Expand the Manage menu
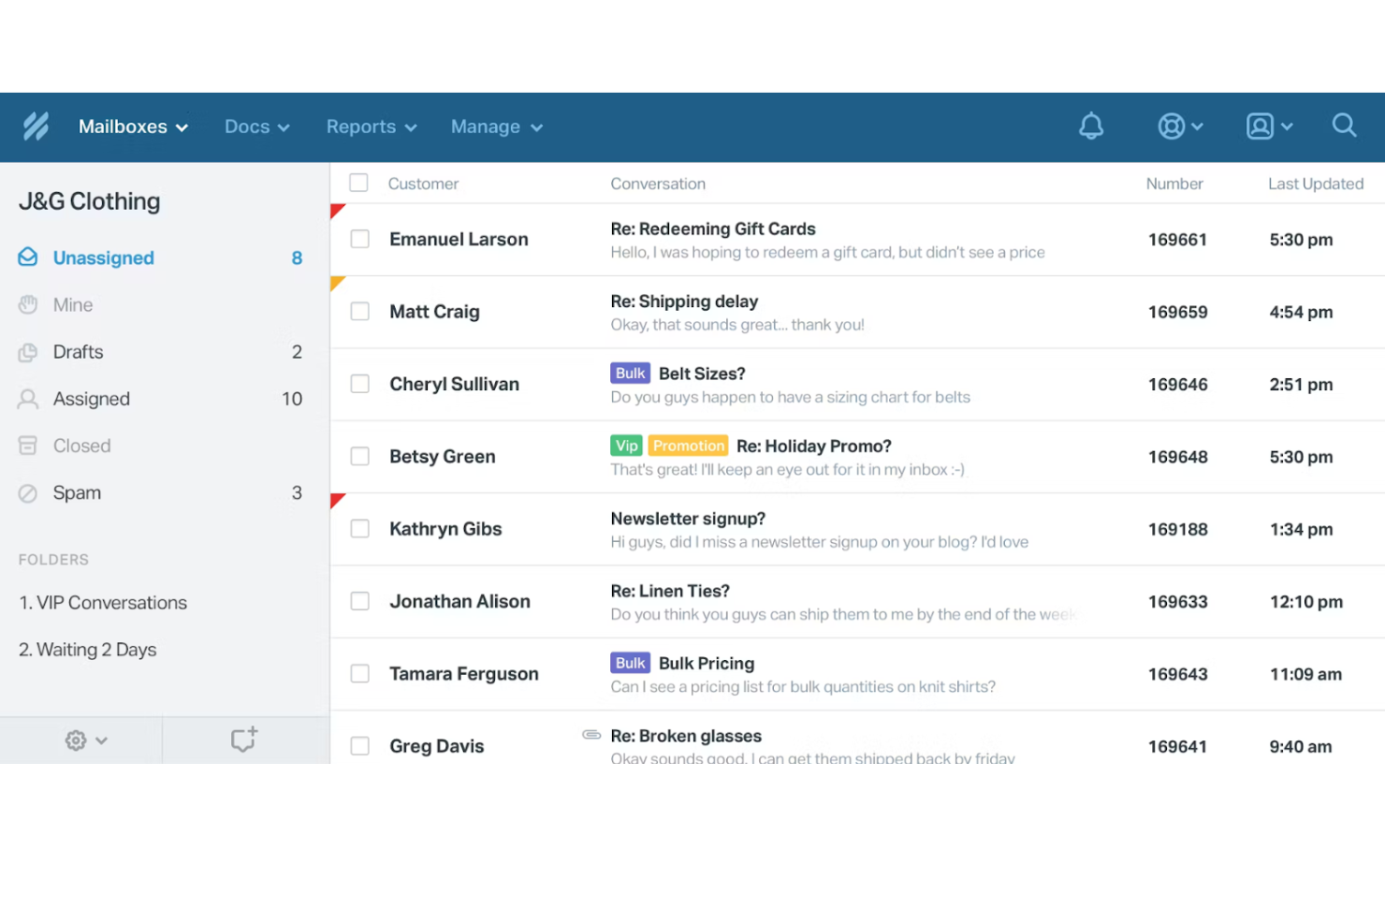The height and width of the screenshot is (924, 1385). point(496,126)
